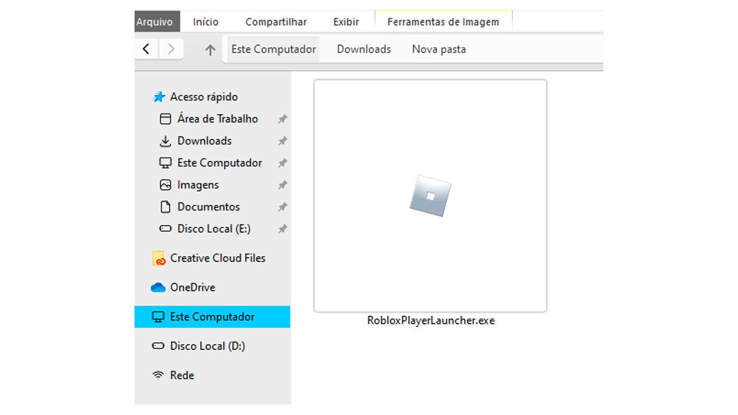This screenshot has height=415, width=738.
Task: Click Nova pasta breadcrumb path
Action: (x=438, y=49)
